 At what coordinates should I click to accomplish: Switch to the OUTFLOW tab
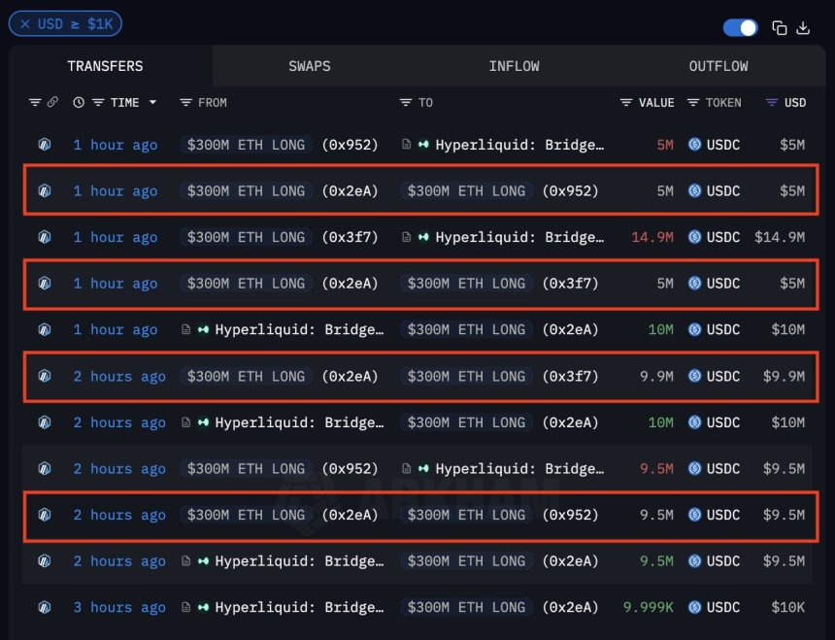point(718,66)
